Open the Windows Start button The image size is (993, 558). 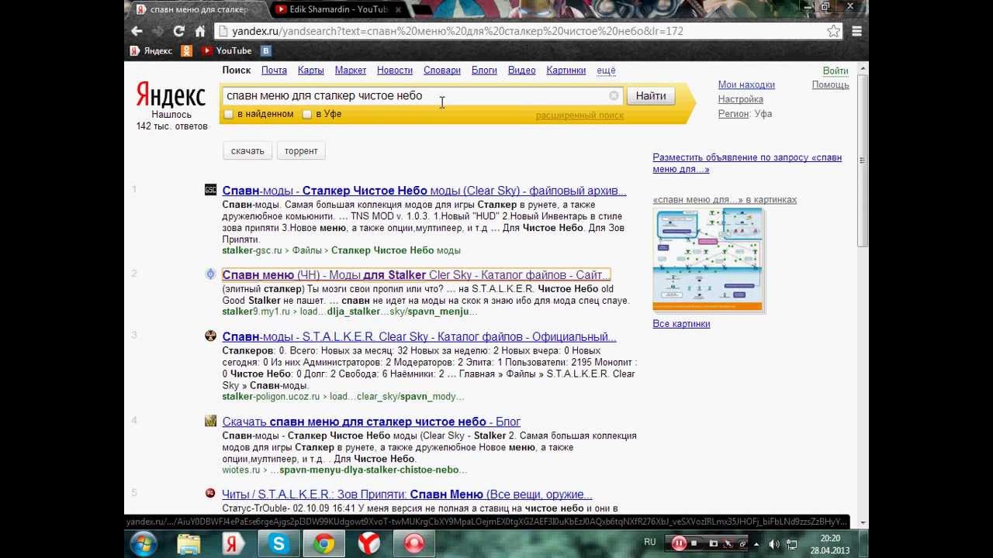[x=144, y=544]
